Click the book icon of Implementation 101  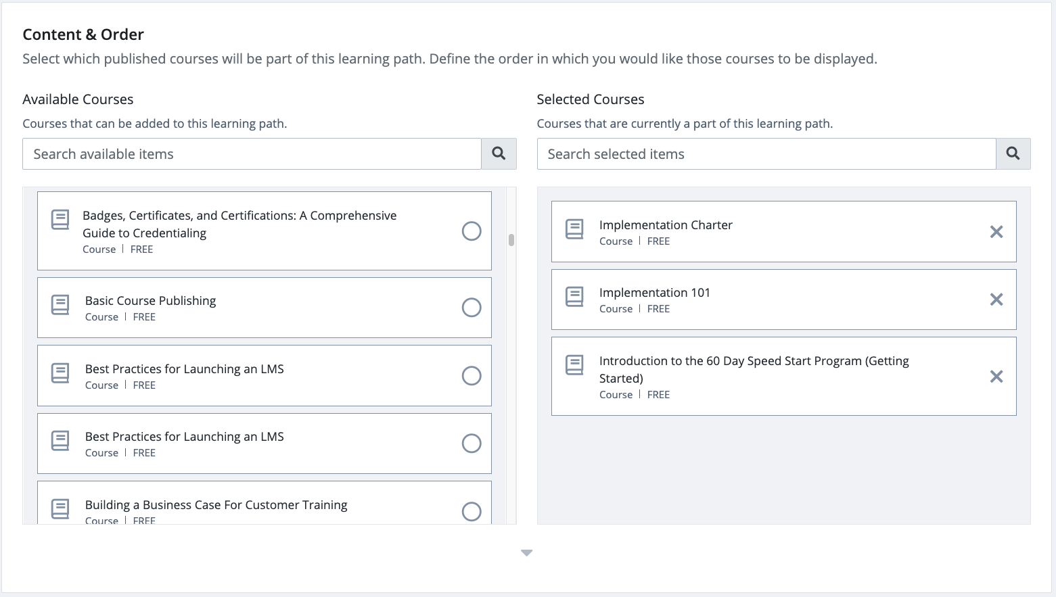574,297
